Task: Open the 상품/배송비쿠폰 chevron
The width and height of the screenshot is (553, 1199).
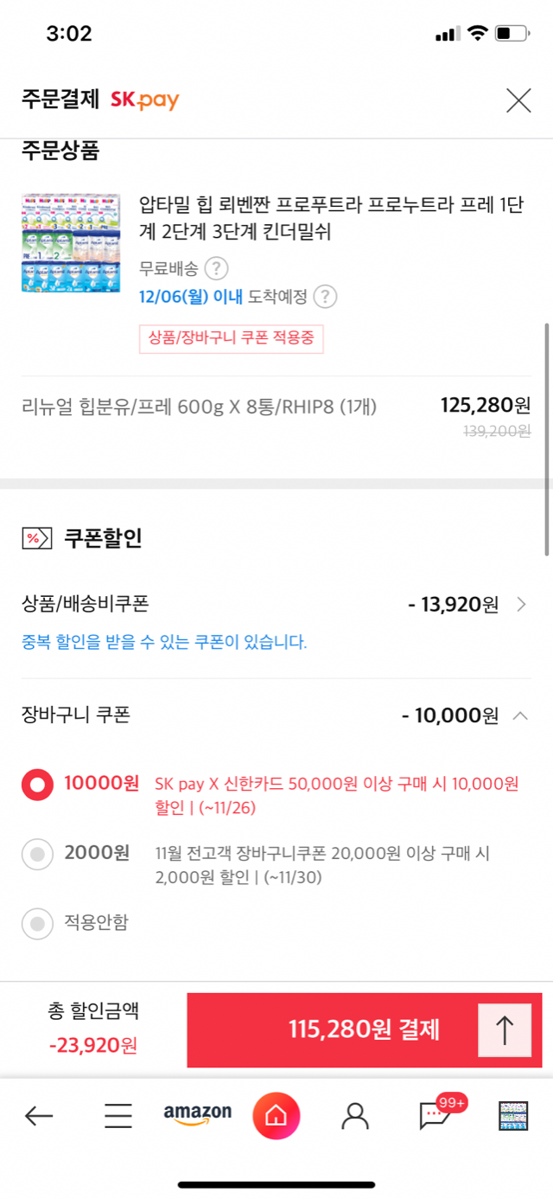Action: (x=521, y=604)
